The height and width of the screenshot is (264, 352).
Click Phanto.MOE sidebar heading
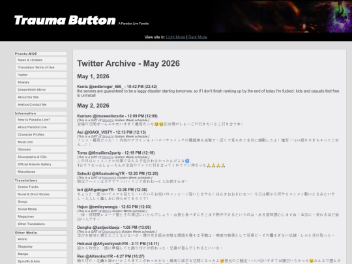coord(40,53)
